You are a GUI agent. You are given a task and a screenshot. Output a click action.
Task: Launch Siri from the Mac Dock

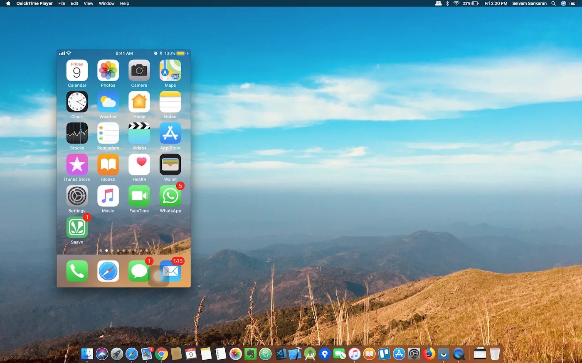click(x=102, y=353)
